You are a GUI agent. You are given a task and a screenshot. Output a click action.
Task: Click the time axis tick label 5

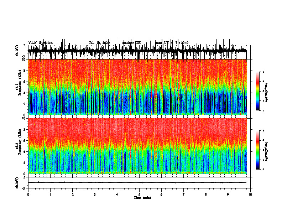pos(139,194)
